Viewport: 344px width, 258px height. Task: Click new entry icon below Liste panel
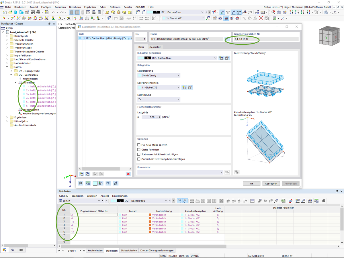[82, 174]
